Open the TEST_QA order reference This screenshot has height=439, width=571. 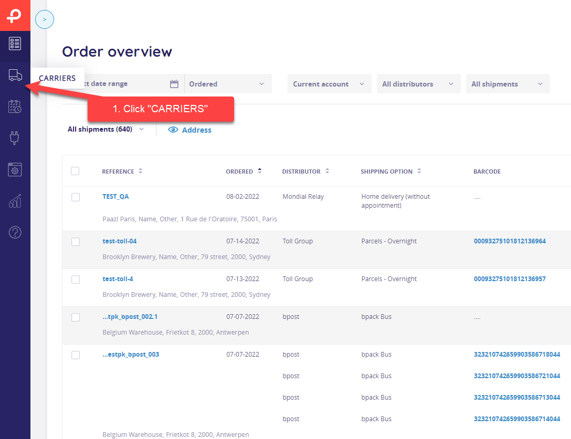115,197
